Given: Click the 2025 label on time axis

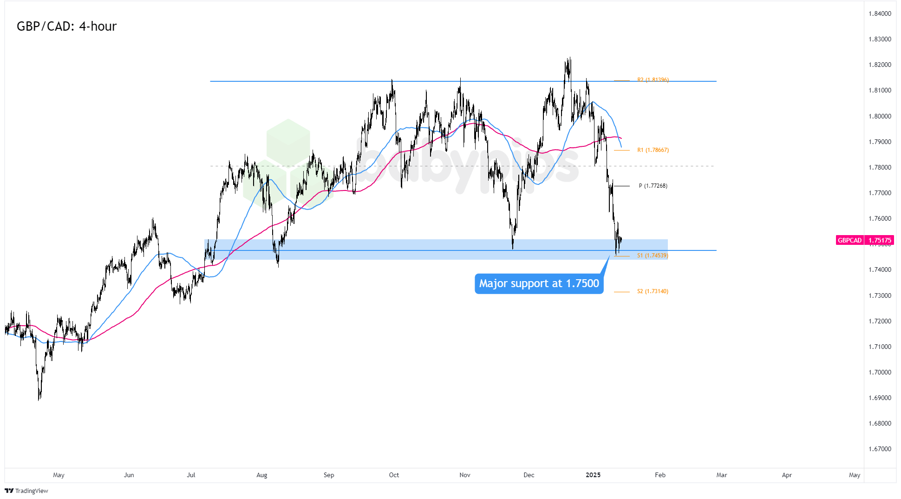Looking at the screenshot, I should coord(593,475).
